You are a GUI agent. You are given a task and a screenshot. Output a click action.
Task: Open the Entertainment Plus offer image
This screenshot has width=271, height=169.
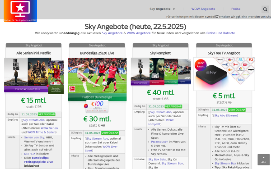(34, 76)
